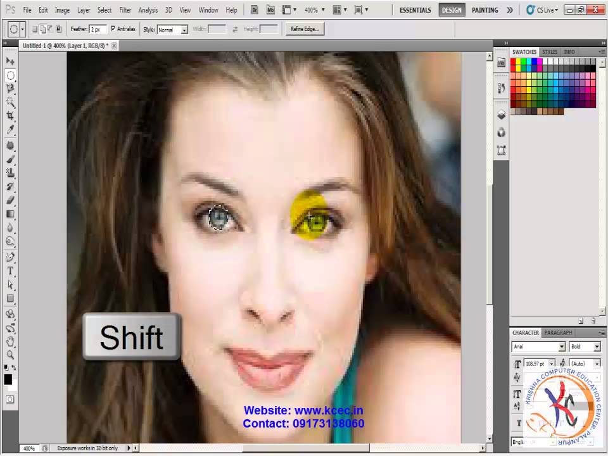Select the Brush tool

pos(11,160)
